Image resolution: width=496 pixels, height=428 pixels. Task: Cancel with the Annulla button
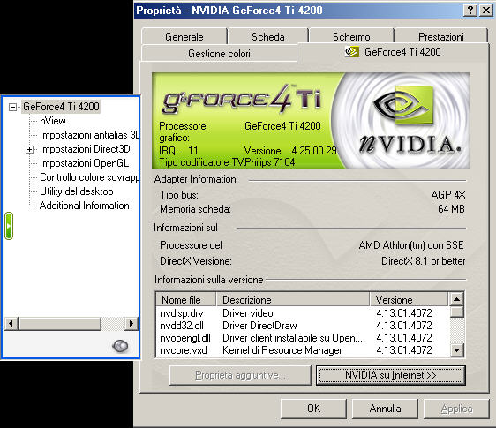coord(385,409)
